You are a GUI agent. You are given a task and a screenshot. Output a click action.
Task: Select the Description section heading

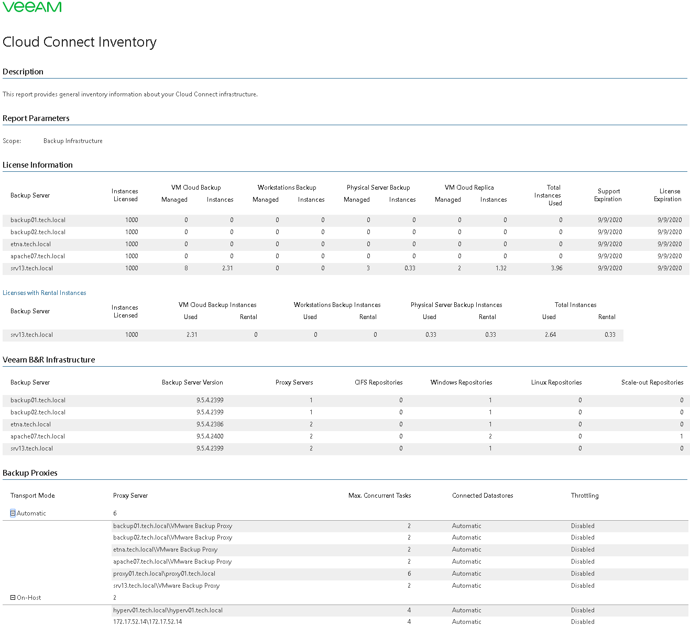[23, 72]
